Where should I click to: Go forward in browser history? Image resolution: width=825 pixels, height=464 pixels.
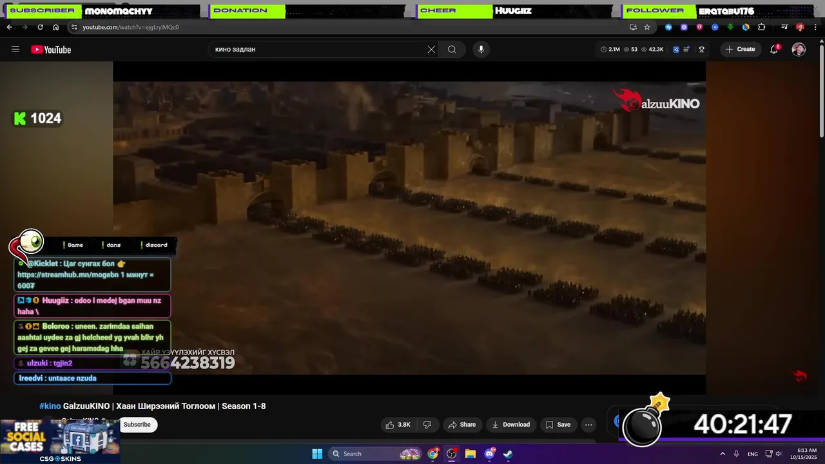coord(24,27)
